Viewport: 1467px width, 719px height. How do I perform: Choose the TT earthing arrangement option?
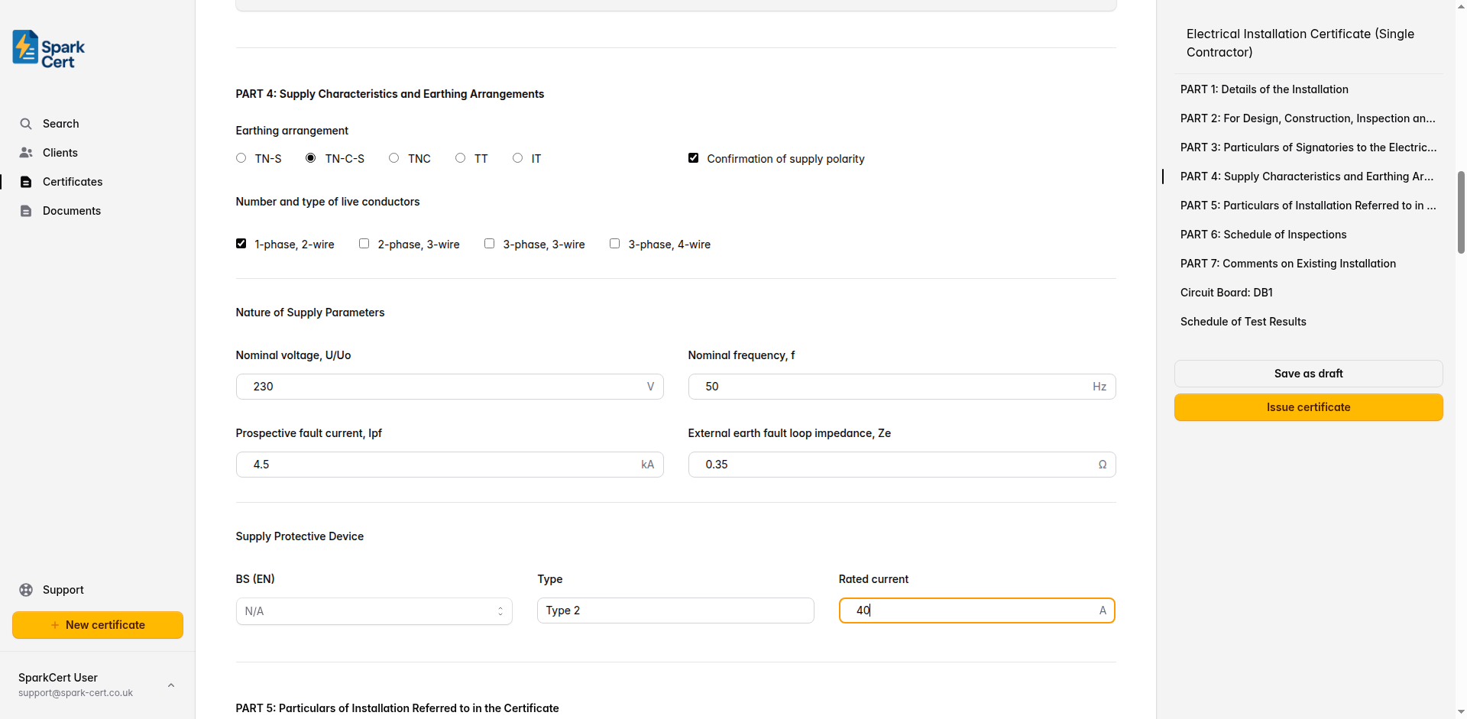460,158
